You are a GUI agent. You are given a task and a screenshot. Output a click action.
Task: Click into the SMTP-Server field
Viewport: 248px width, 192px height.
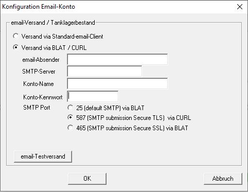(x=104, y=71)
